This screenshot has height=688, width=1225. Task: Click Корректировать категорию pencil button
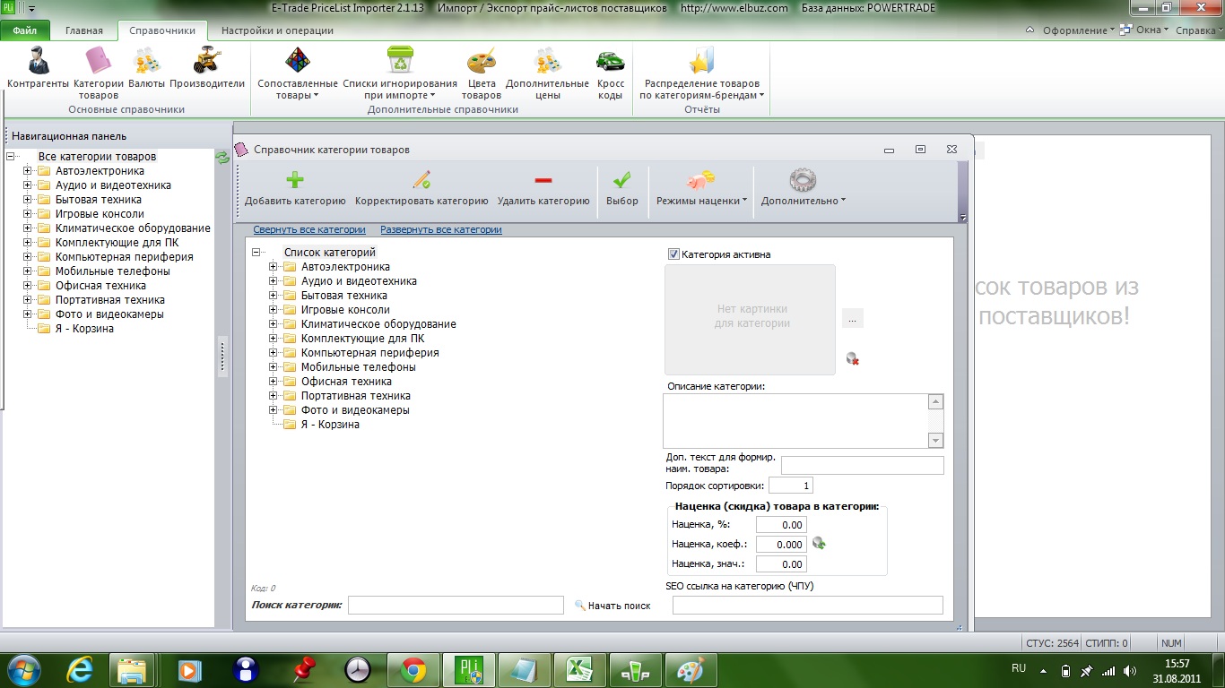pos(421,188)
